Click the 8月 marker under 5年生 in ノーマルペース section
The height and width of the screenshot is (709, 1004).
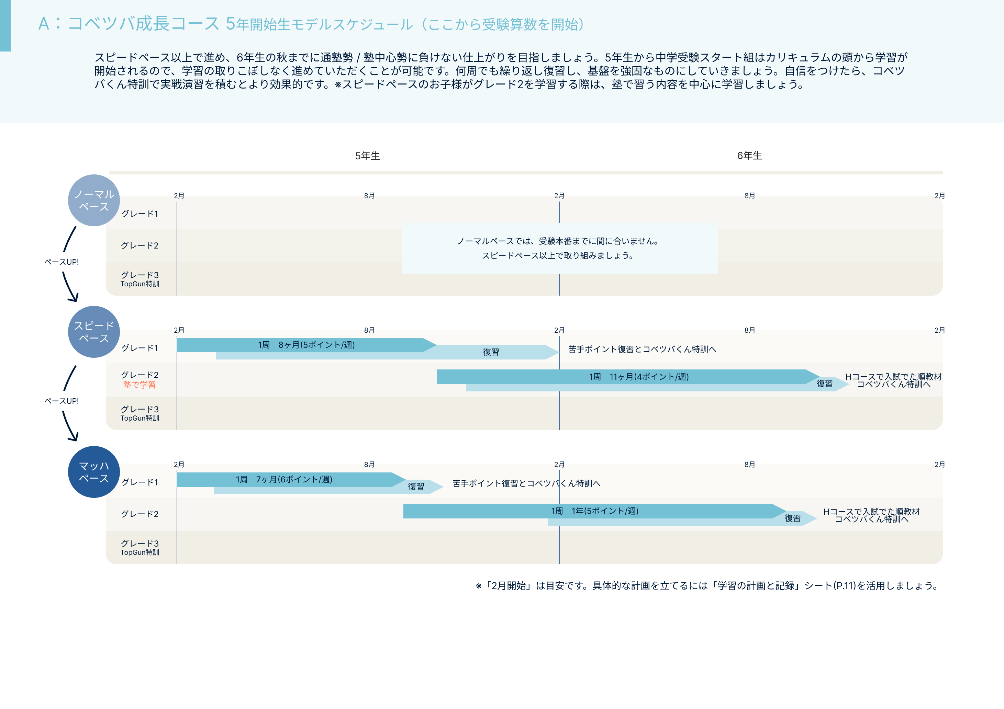click(x=369, y=196)
